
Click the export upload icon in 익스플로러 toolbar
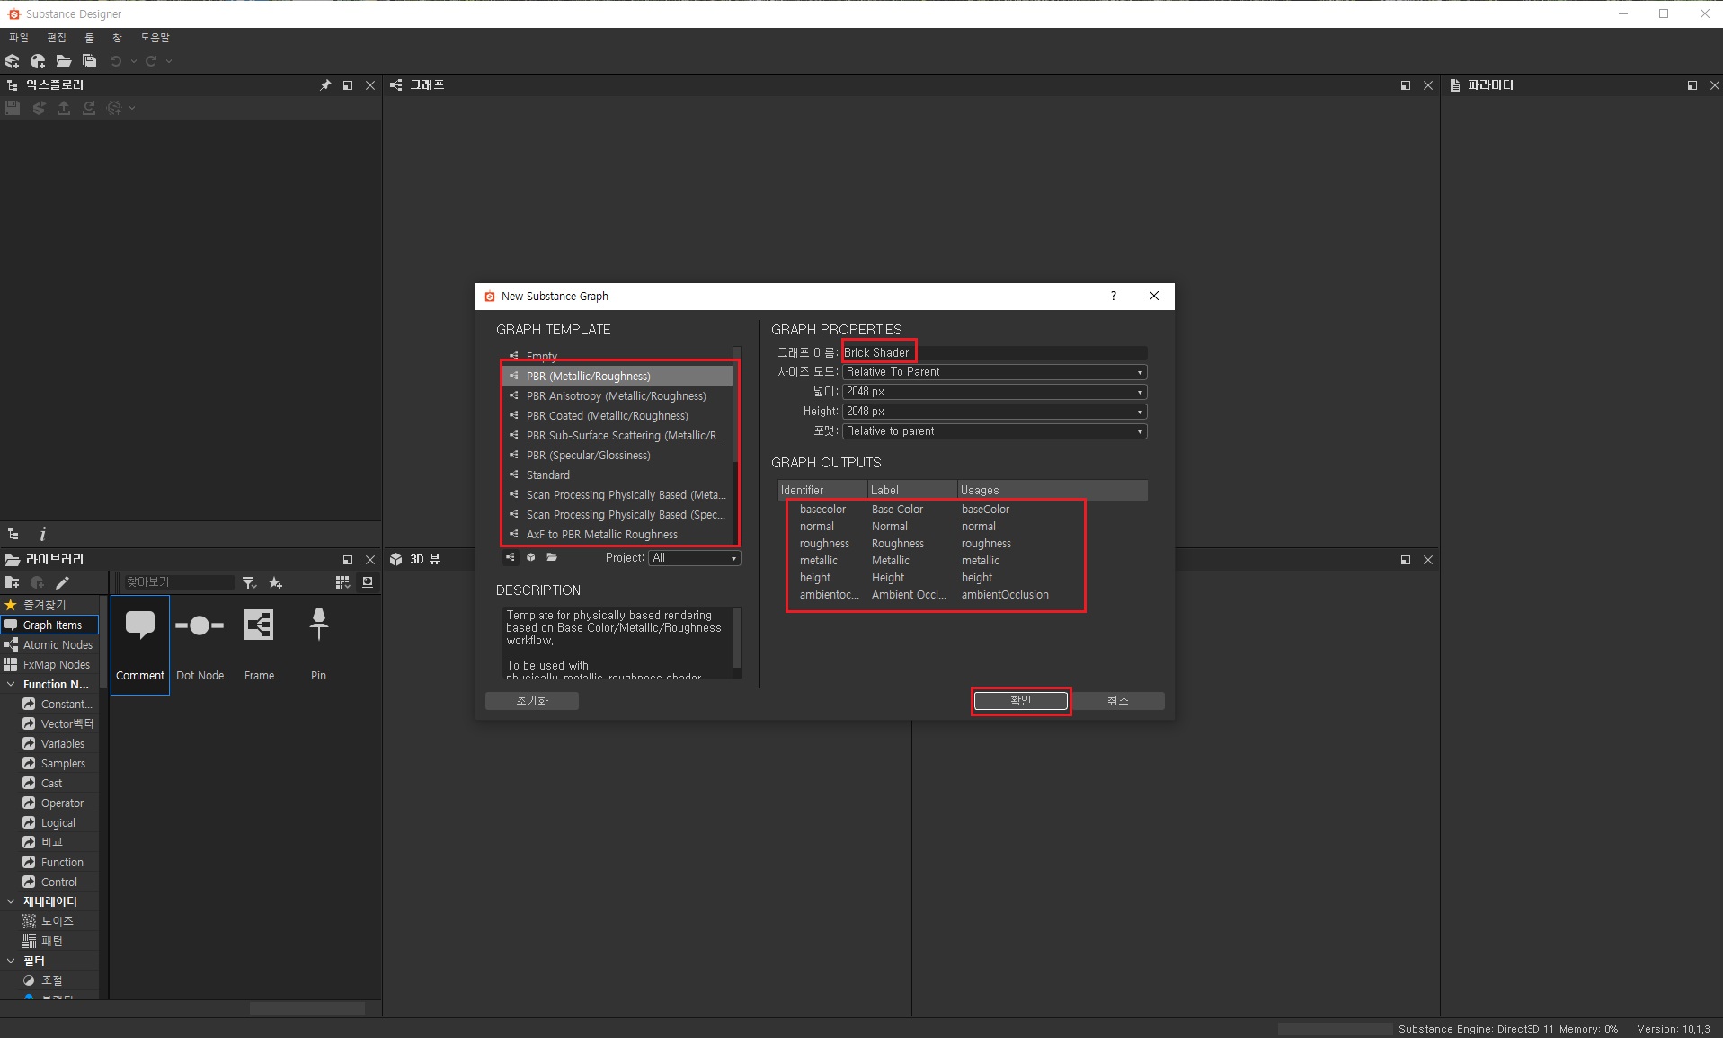click(x=64, y=108)
